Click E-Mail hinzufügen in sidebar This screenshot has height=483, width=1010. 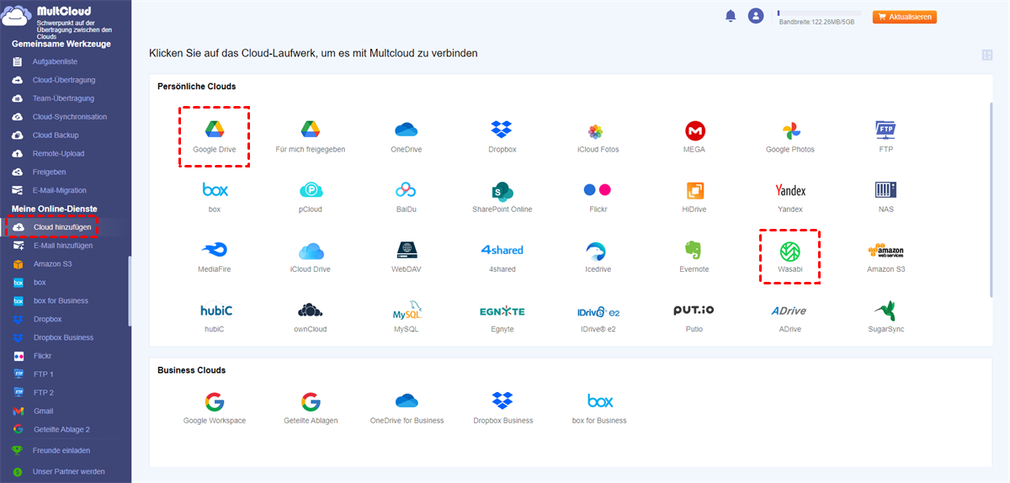(65, 246)
